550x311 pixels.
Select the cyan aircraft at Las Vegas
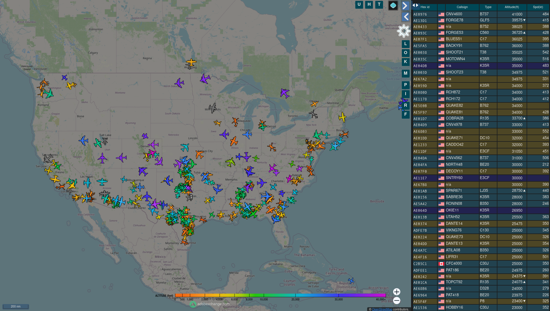(x=88, y=183)
